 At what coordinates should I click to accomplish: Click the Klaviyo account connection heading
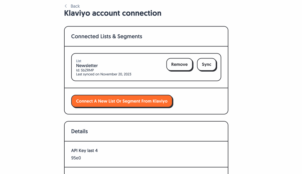pos(113,13)
